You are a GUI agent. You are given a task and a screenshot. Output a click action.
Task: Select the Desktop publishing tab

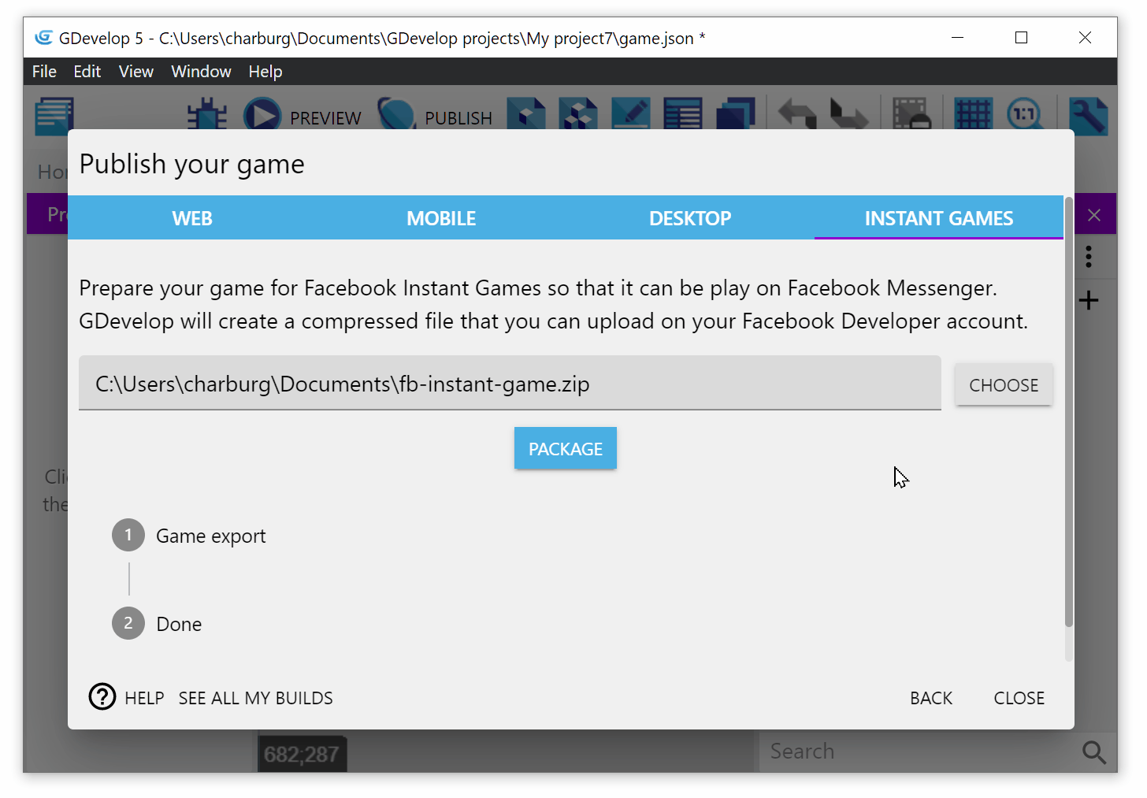pos(690,218)
